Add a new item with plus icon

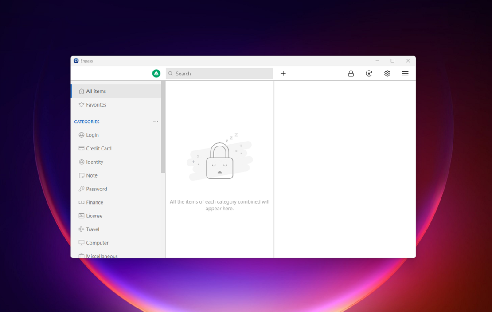[x=283, y=74]
